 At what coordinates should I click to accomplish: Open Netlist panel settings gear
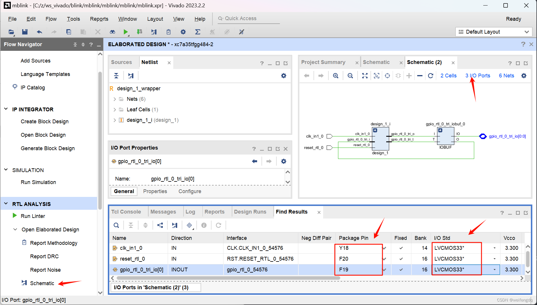point(284,76)
